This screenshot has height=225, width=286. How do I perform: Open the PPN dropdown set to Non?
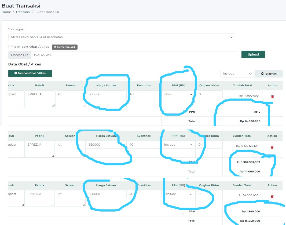(178, 94)
